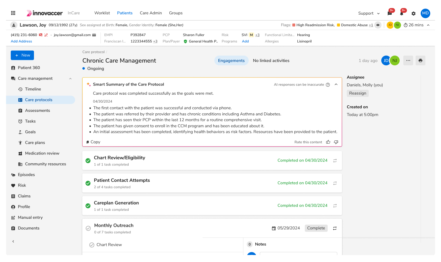Mark Monthly Outreach as Complete
This screenshot has width=441, height=262.
pyautogui.click(x=316, y=228)
